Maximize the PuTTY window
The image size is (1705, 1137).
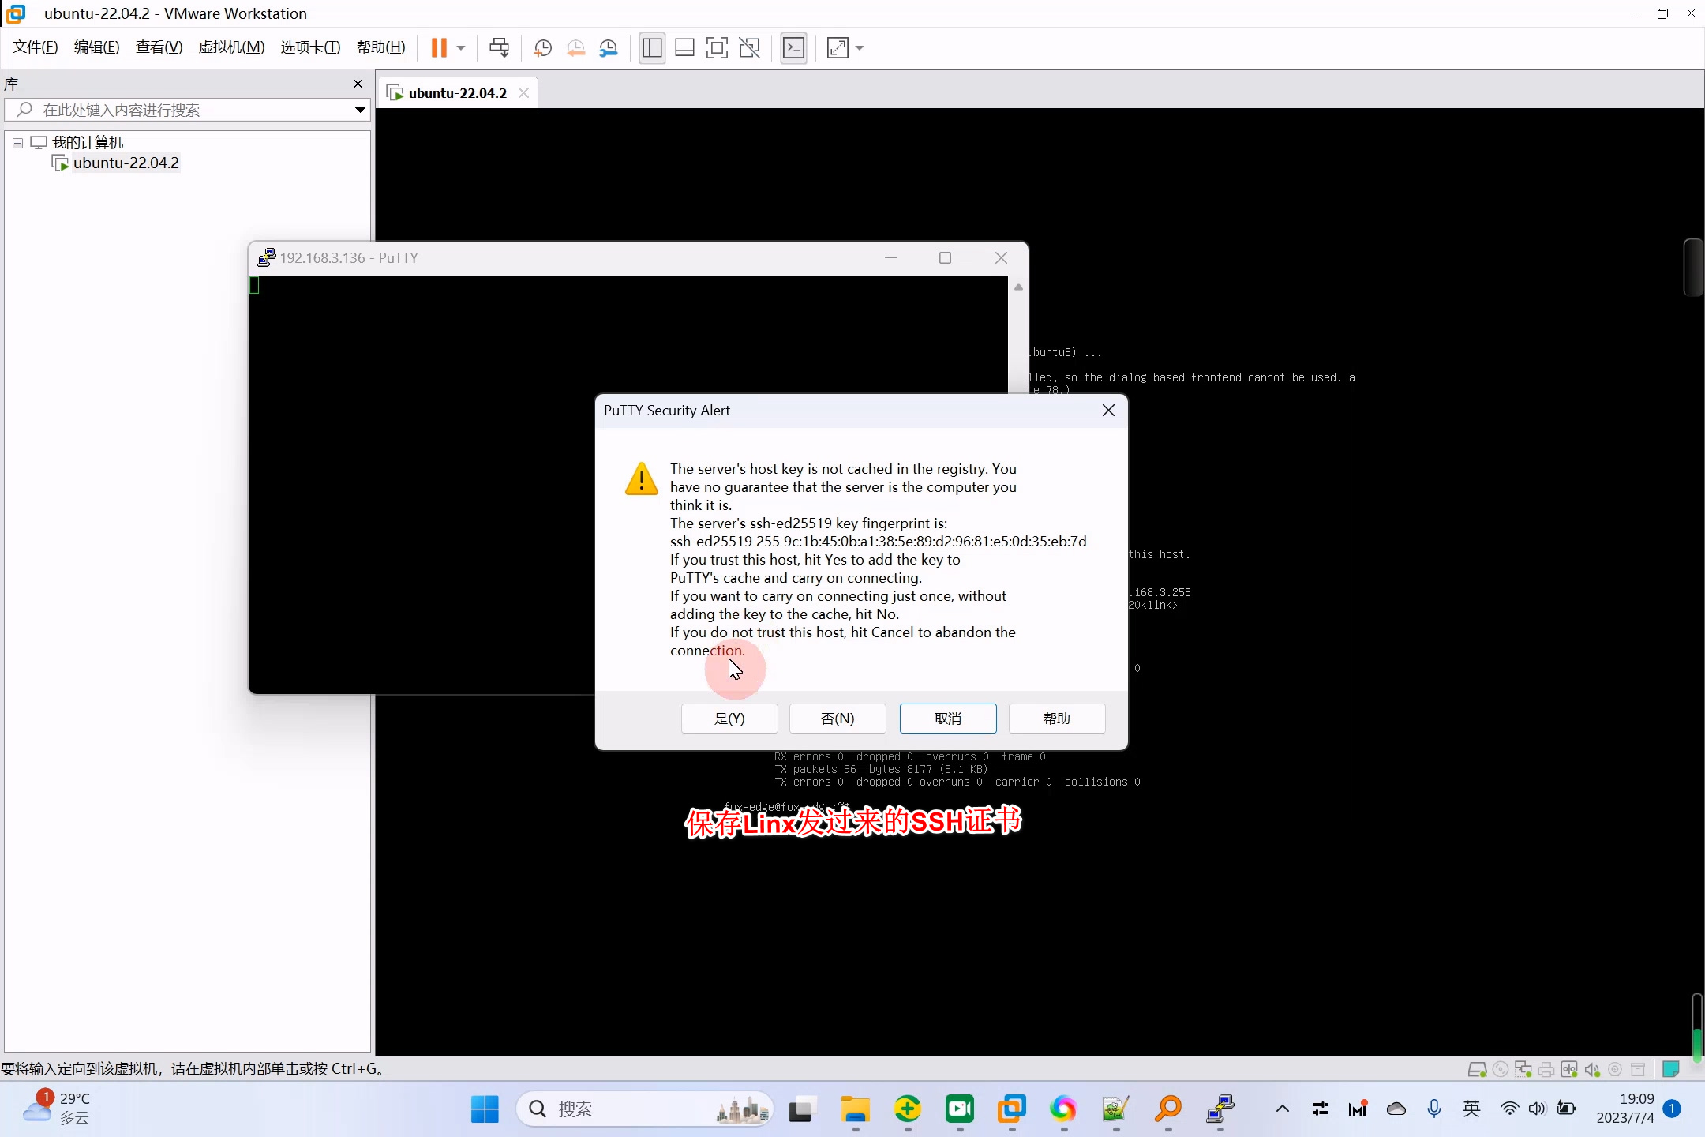click(945, 258)
